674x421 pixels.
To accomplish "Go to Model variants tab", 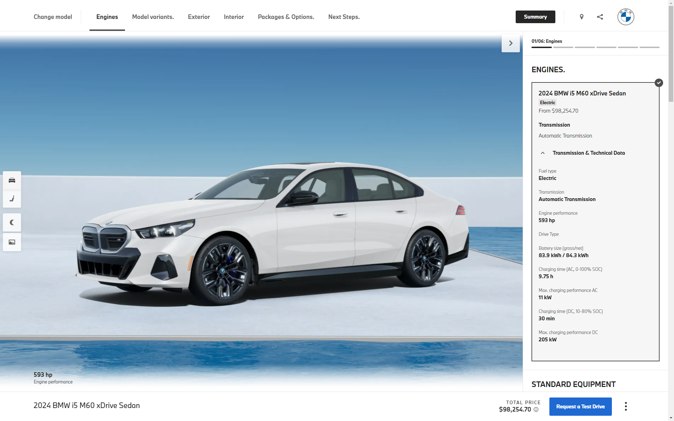I will point(153,17).
